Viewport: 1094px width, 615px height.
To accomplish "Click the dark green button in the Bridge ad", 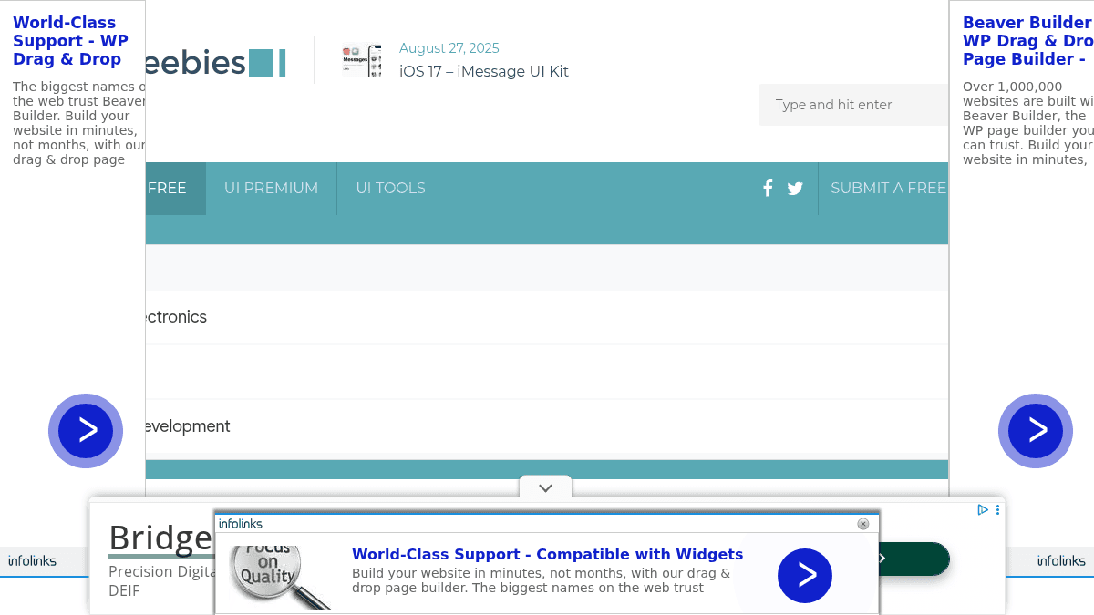I will click(x=914, y=559).
